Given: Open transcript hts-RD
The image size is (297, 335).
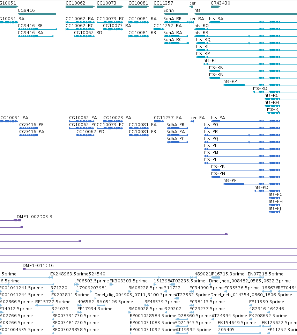Looking at the screenshot, I should pos(260,88).
